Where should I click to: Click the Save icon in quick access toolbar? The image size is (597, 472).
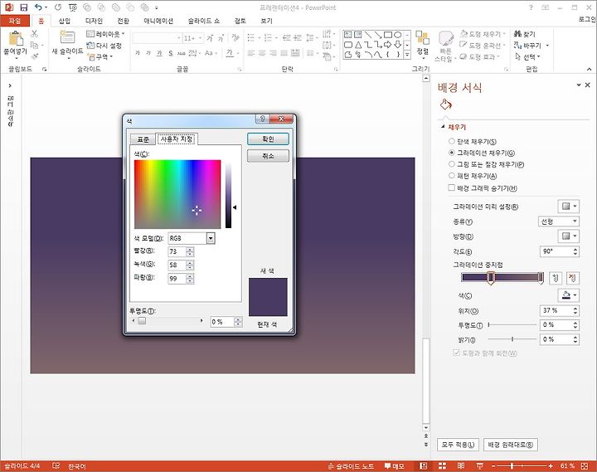[x=23, y=7]
